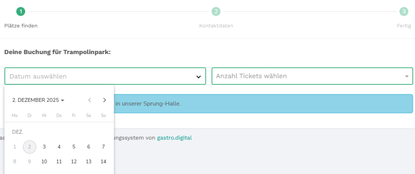
Task: Open the Anzahl Tickets wählen dropdown
Action: 312,76
